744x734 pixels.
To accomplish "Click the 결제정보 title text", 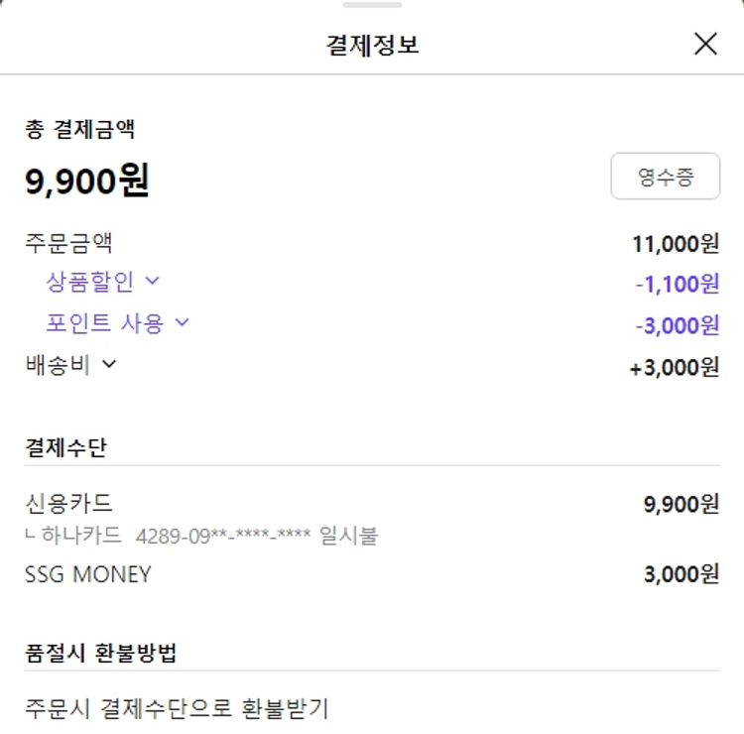I will 372,45.
